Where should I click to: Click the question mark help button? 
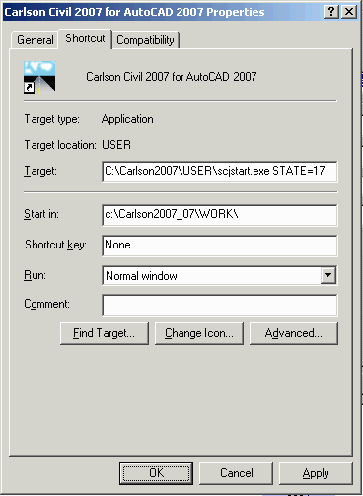(x=331, y=12)
